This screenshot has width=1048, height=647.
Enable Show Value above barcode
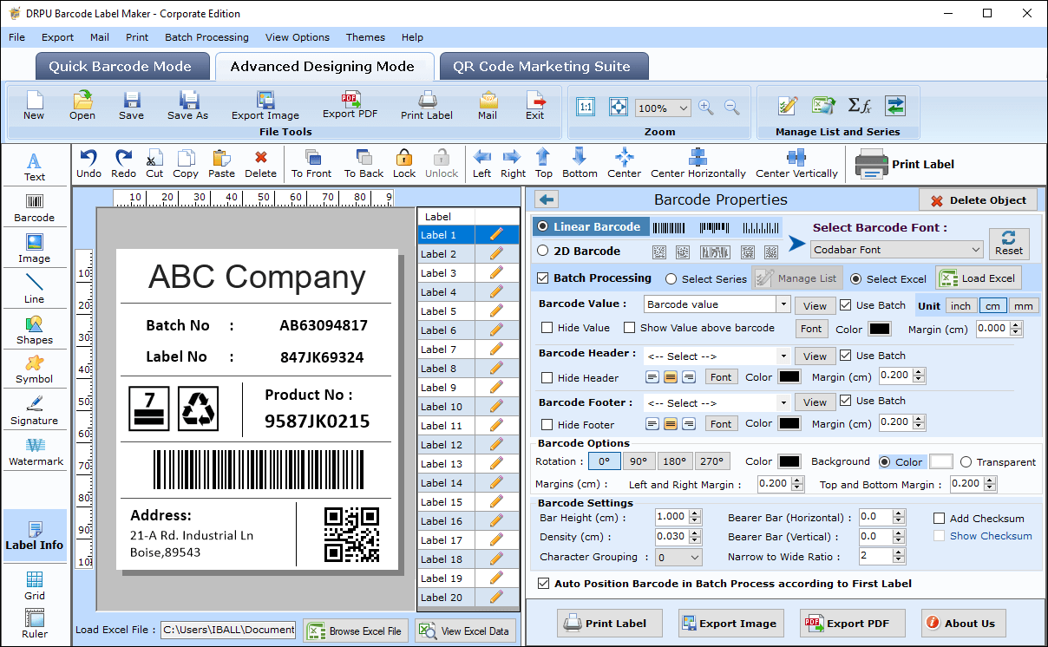(x=629, y=328)
